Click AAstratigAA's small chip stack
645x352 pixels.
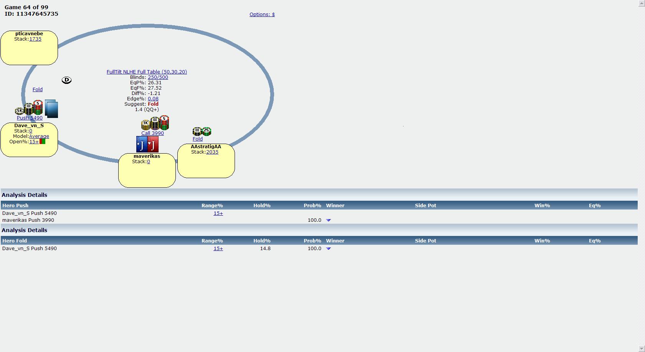click(x=202, y=132)
